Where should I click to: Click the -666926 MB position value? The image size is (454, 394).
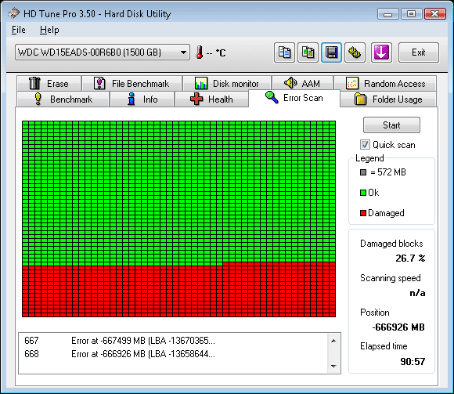point(398,327)
